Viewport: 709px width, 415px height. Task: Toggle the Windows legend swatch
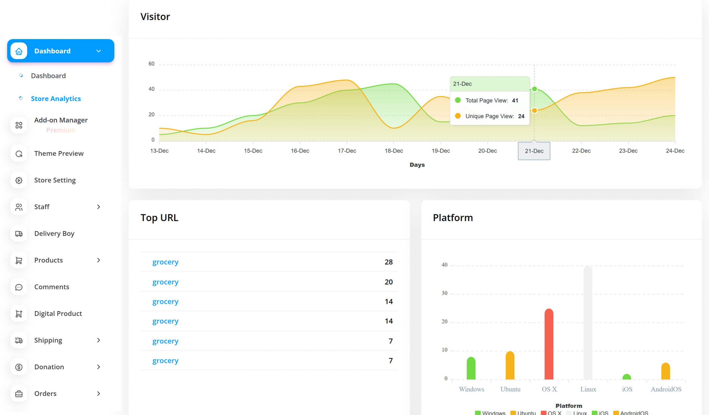tap(478, 413)
